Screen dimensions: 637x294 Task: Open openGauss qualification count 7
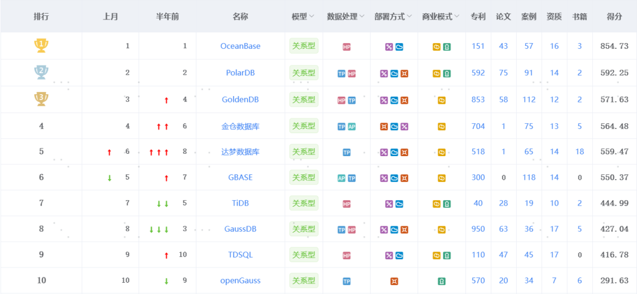[x=554, y=280]
